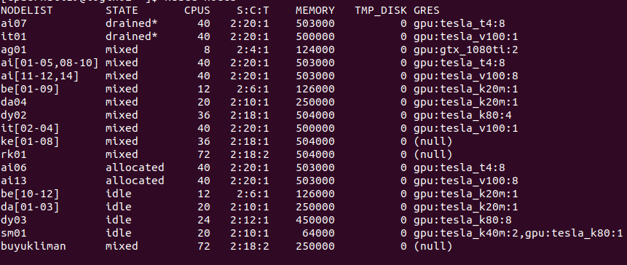
Task: Click the gpu:gtx_1080ti:2 GRES value
Action: (x=466, y=50)
